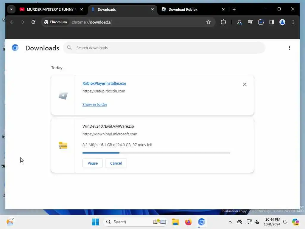Click the Search downloads field
Viewport: 305px width, 229px height.
(164, 48)
